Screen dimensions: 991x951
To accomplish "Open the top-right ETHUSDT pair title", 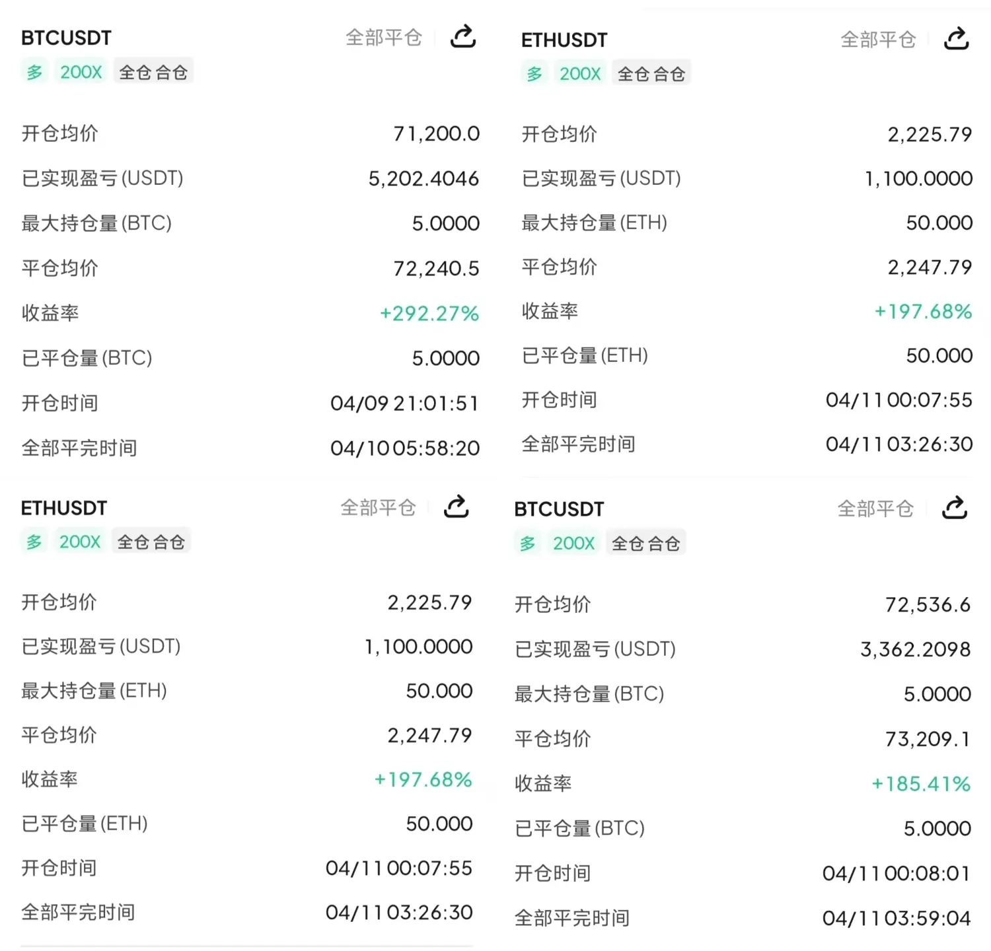I will pyautogui.click(x=564, y=40).
